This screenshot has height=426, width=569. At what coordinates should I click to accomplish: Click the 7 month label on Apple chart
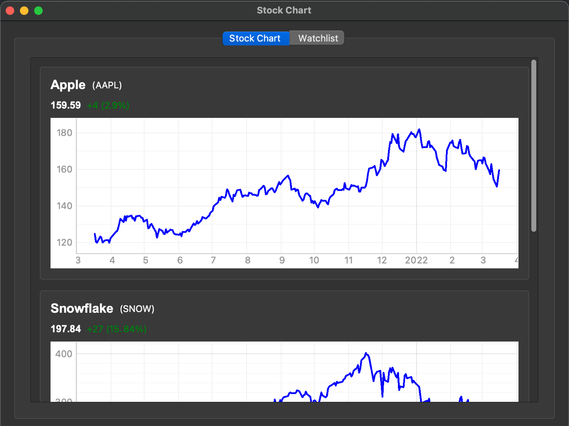213,260
